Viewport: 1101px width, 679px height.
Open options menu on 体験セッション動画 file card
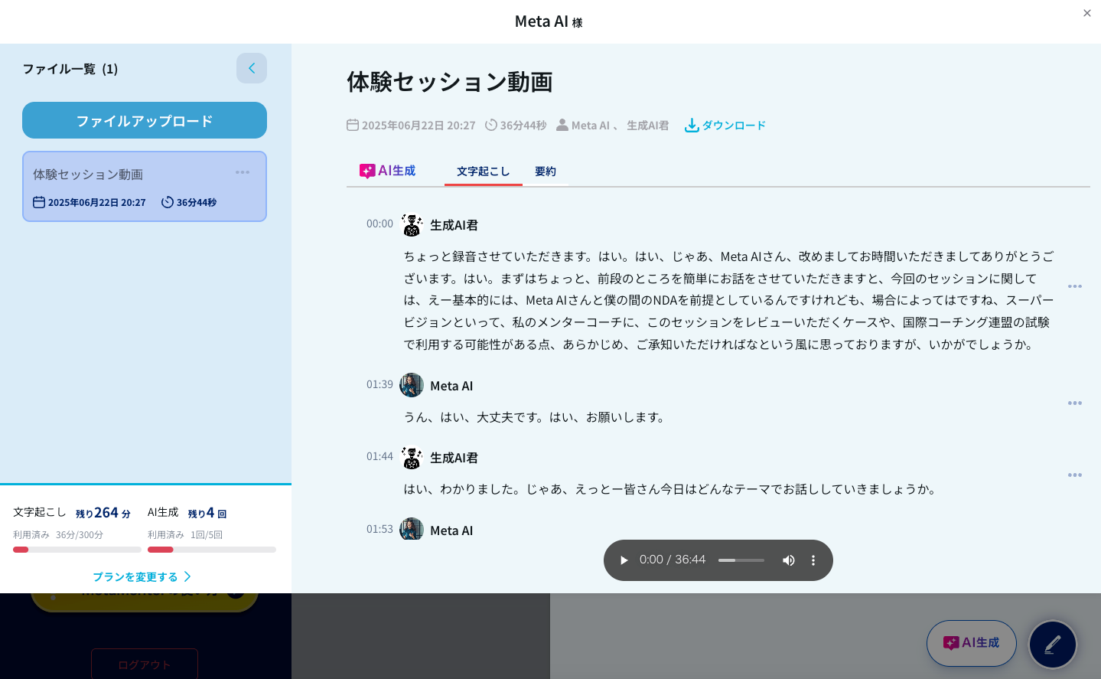pyautogui.click(x=243, y=172)
